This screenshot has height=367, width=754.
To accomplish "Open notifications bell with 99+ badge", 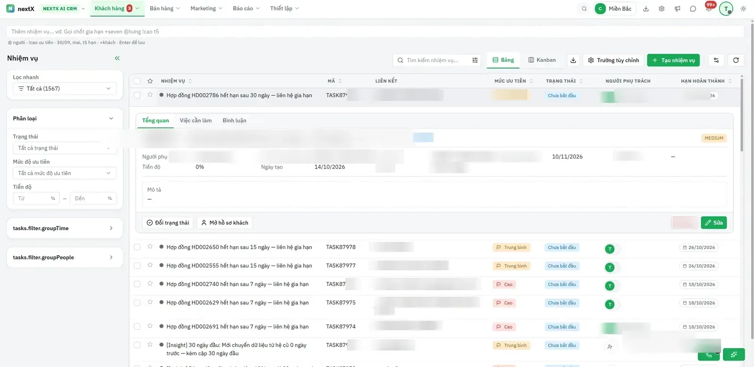I will tap(709, 8).
